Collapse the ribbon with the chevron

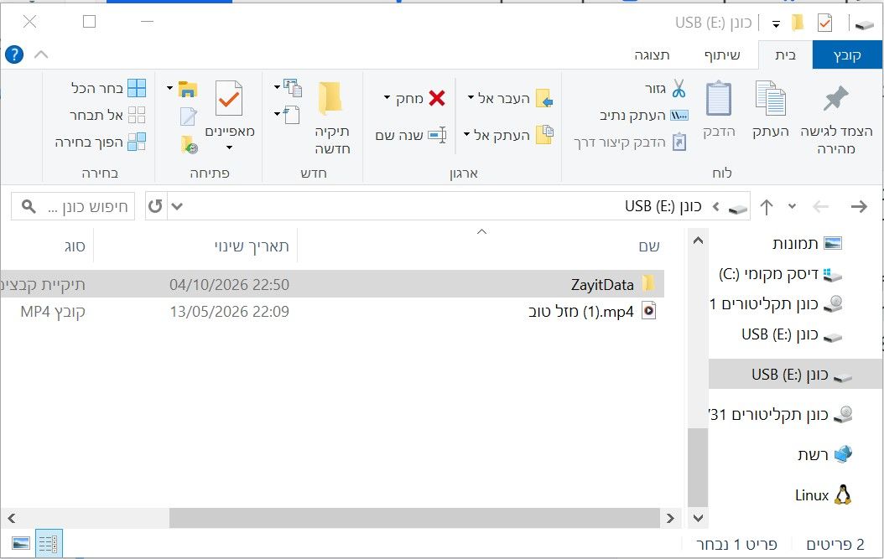pyautogui.click(x=41, y=54)
